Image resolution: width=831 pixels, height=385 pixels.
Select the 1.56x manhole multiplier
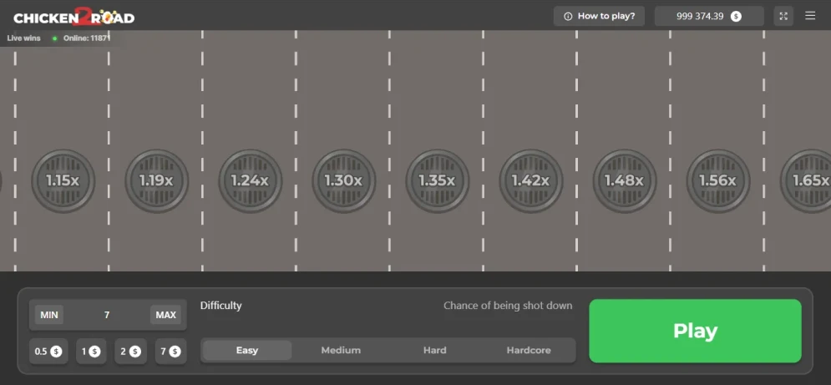pos(718,181)
